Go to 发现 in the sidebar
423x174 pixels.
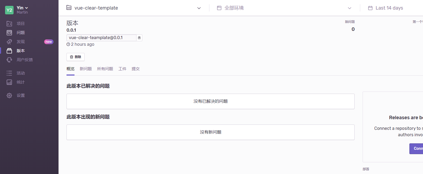21,42
